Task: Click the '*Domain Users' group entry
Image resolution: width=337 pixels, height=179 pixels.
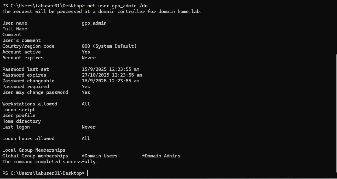Action: [x=99, y=156]
